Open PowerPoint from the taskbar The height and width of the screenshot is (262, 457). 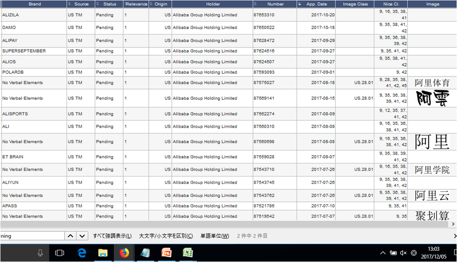[166, 252]
